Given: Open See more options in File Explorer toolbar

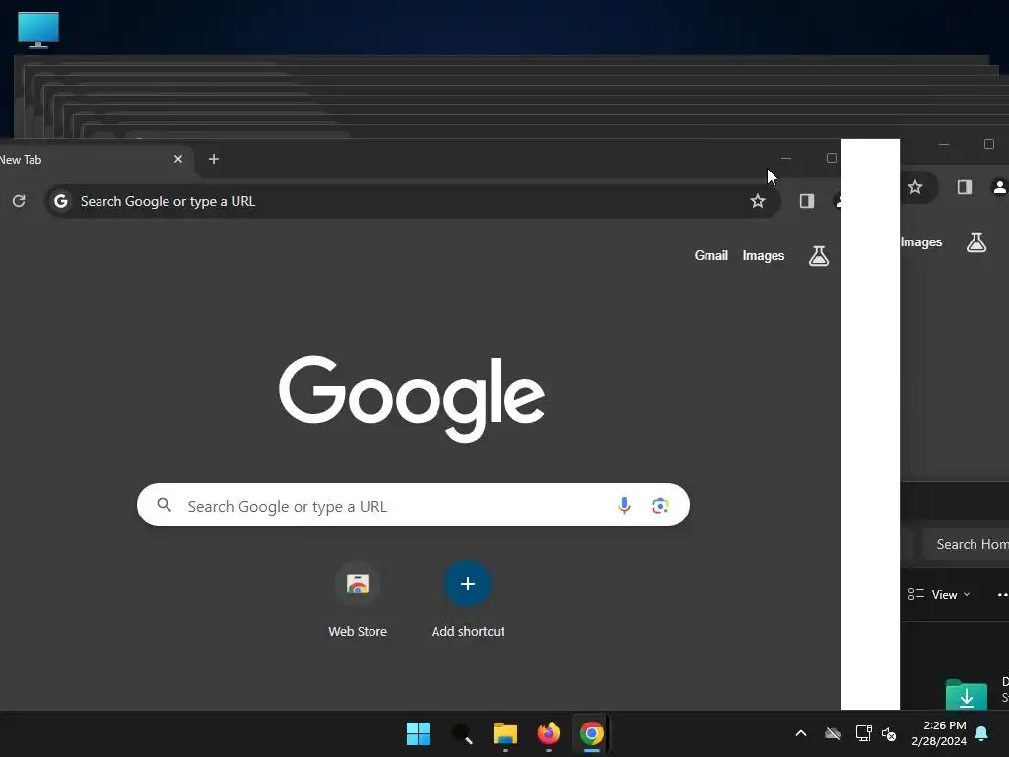Looking at the screenshot, I should 1002,594.
